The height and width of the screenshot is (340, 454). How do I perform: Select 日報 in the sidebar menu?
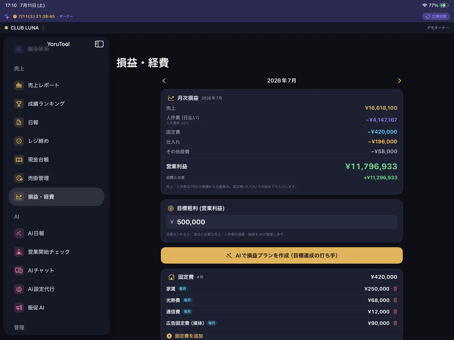pyautogui.click(x=56, y=123)
